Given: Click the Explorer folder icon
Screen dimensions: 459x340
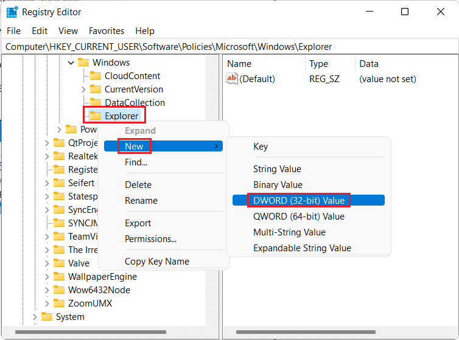Looking at the screenshot, I should [x=96, y=116].
